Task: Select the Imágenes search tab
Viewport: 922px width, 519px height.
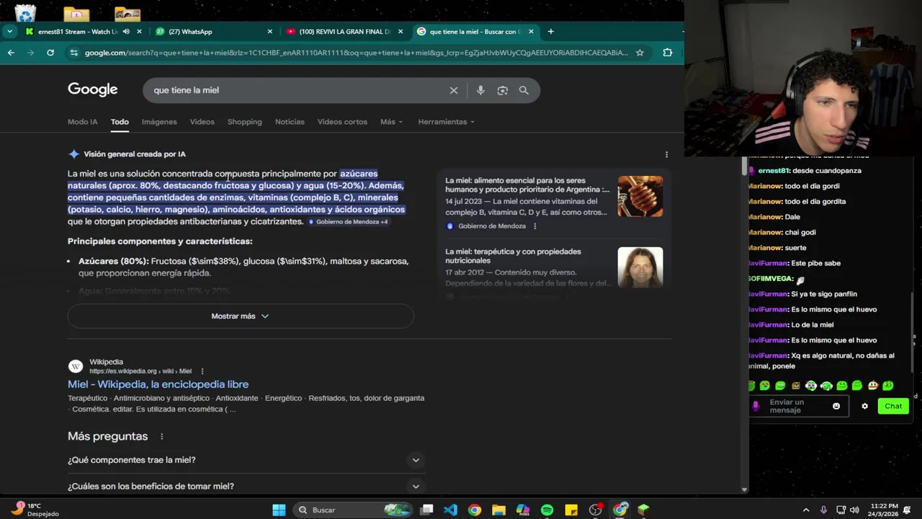Action: (x=159, y=122)
